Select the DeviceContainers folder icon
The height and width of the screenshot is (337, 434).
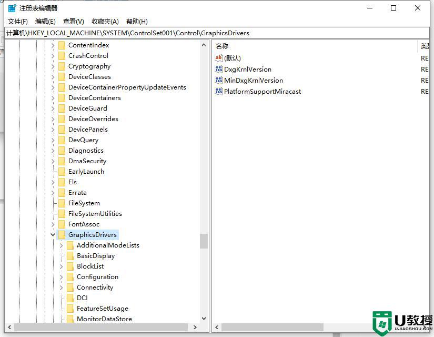[62, 98]
